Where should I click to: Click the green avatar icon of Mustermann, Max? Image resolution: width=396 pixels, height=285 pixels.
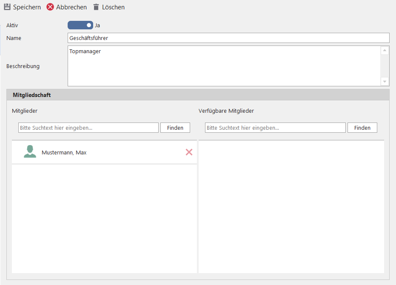point(30,152)
